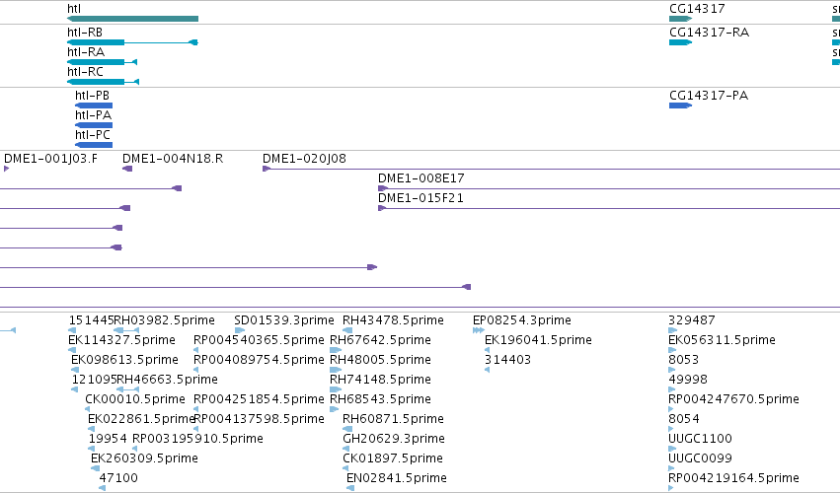Click the RH43478.5prime EST label
This screenshot has height=493, width=840.
[x=393, y=320]
